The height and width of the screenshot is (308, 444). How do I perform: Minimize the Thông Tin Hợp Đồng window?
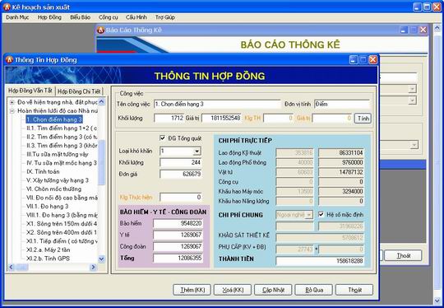[x=354, y=59]
